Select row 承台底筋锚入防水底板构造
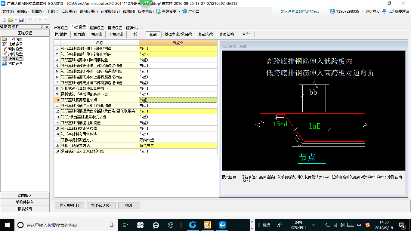The height and width of the screenshot is (231, 411). [99, 151]
